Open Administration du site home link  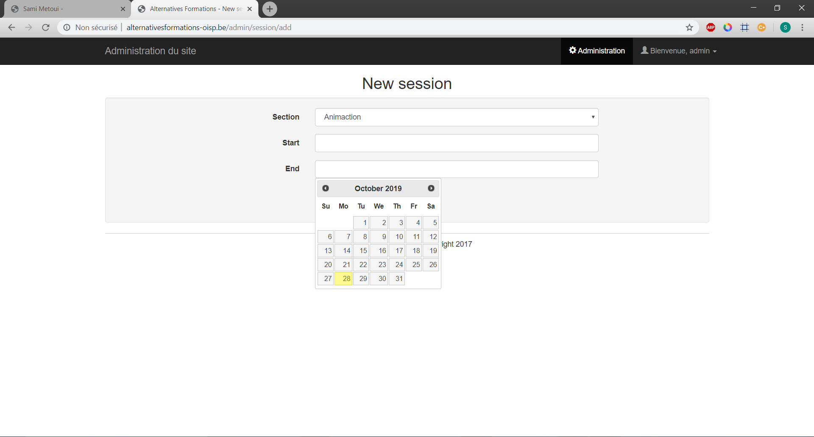150,51
